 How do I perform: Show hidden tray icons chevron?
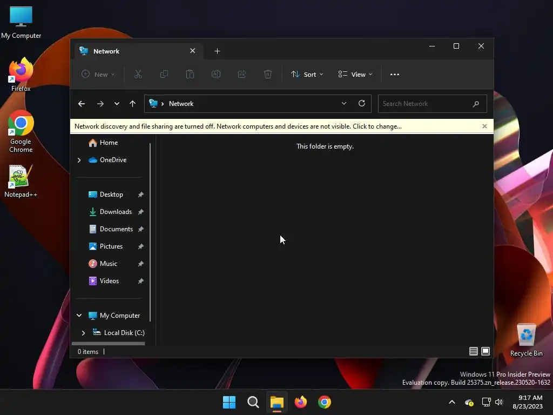[x=452, y=402]
